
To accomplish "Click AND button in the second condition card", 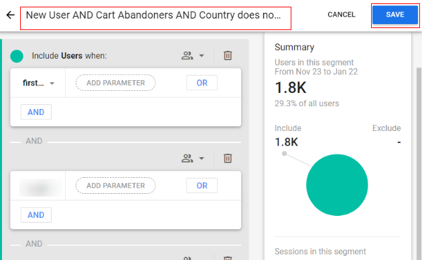I will 36,215.
